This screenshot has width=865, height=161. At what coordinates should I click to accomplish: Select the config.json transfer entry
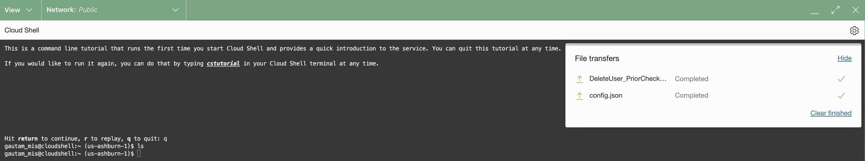pyautogui.click(x=606, y=96)
